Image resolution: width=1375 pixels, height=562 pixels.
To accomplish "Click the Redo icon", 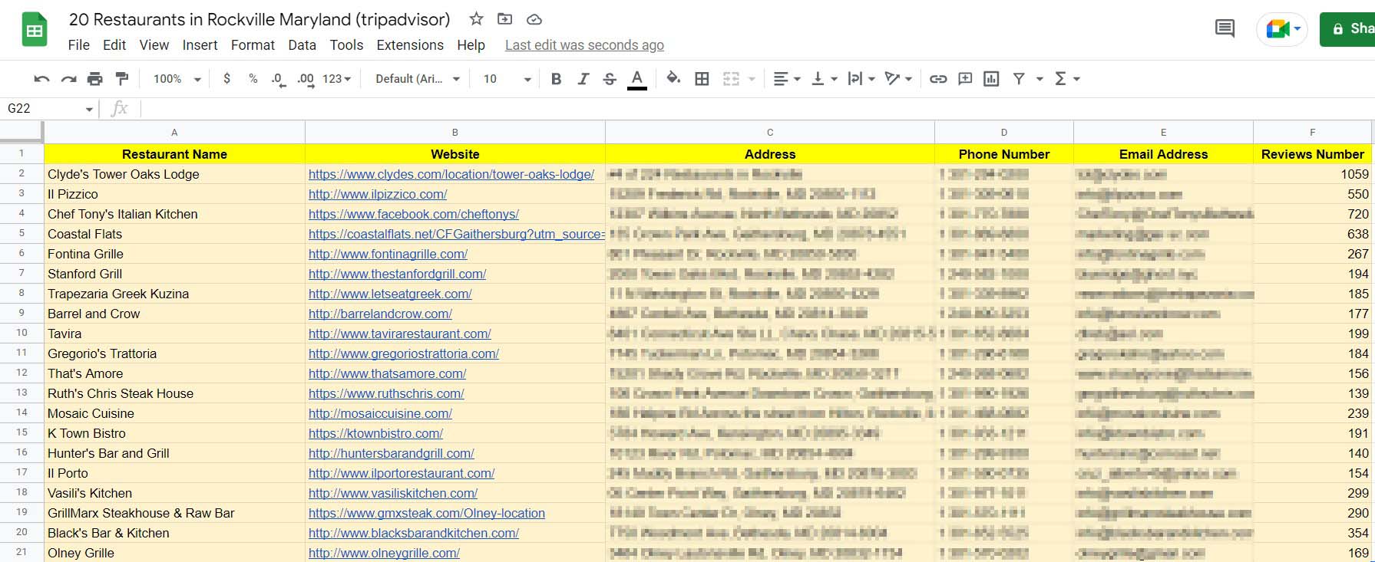I will click(68, 78).
